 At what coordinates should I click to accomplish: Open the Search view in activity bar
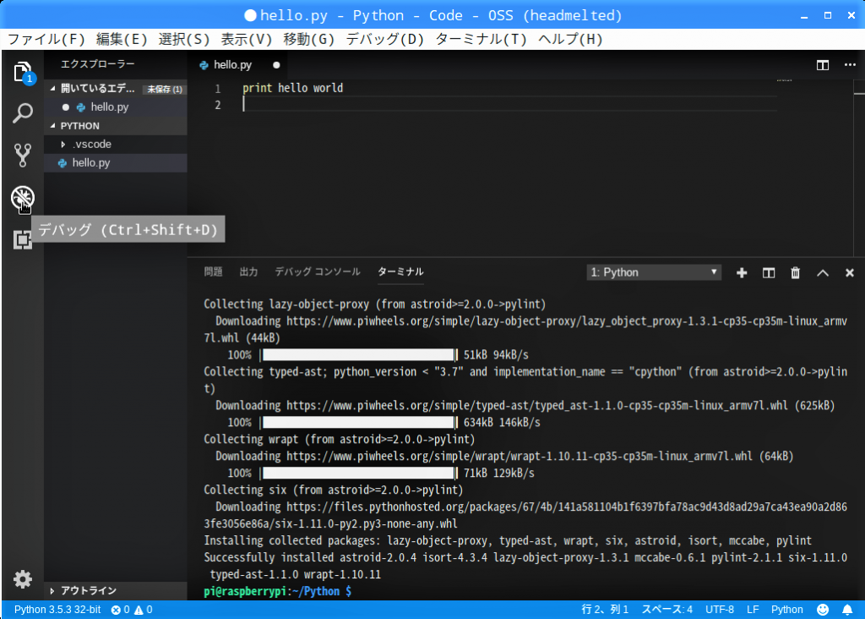click(x=23, y=113)
